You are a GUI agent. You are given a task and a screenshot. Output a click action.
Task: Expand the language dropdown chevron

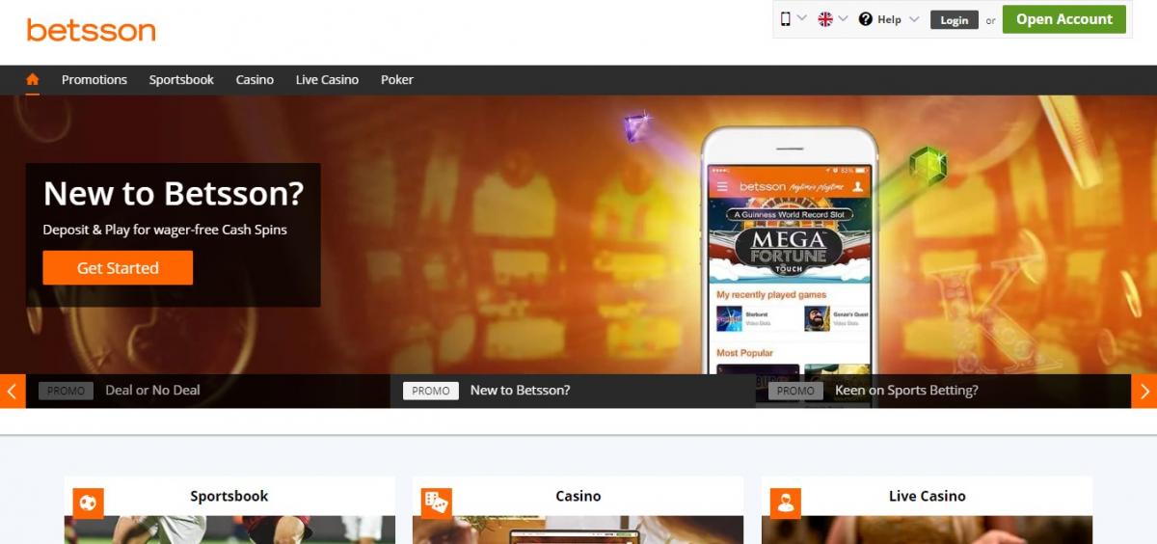(x=844, y=18)
